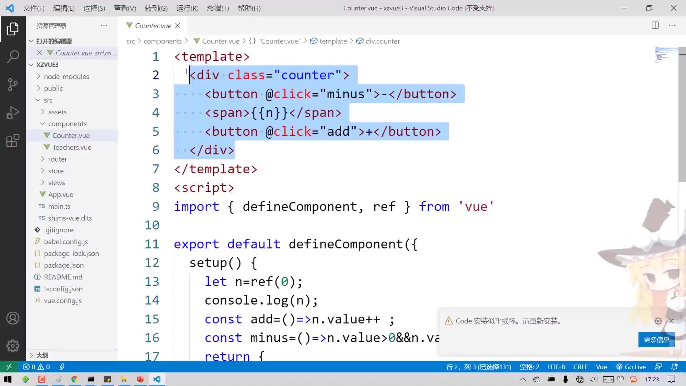
Task: Click the Counter.vue tab in editor
Action: point(153,25)
